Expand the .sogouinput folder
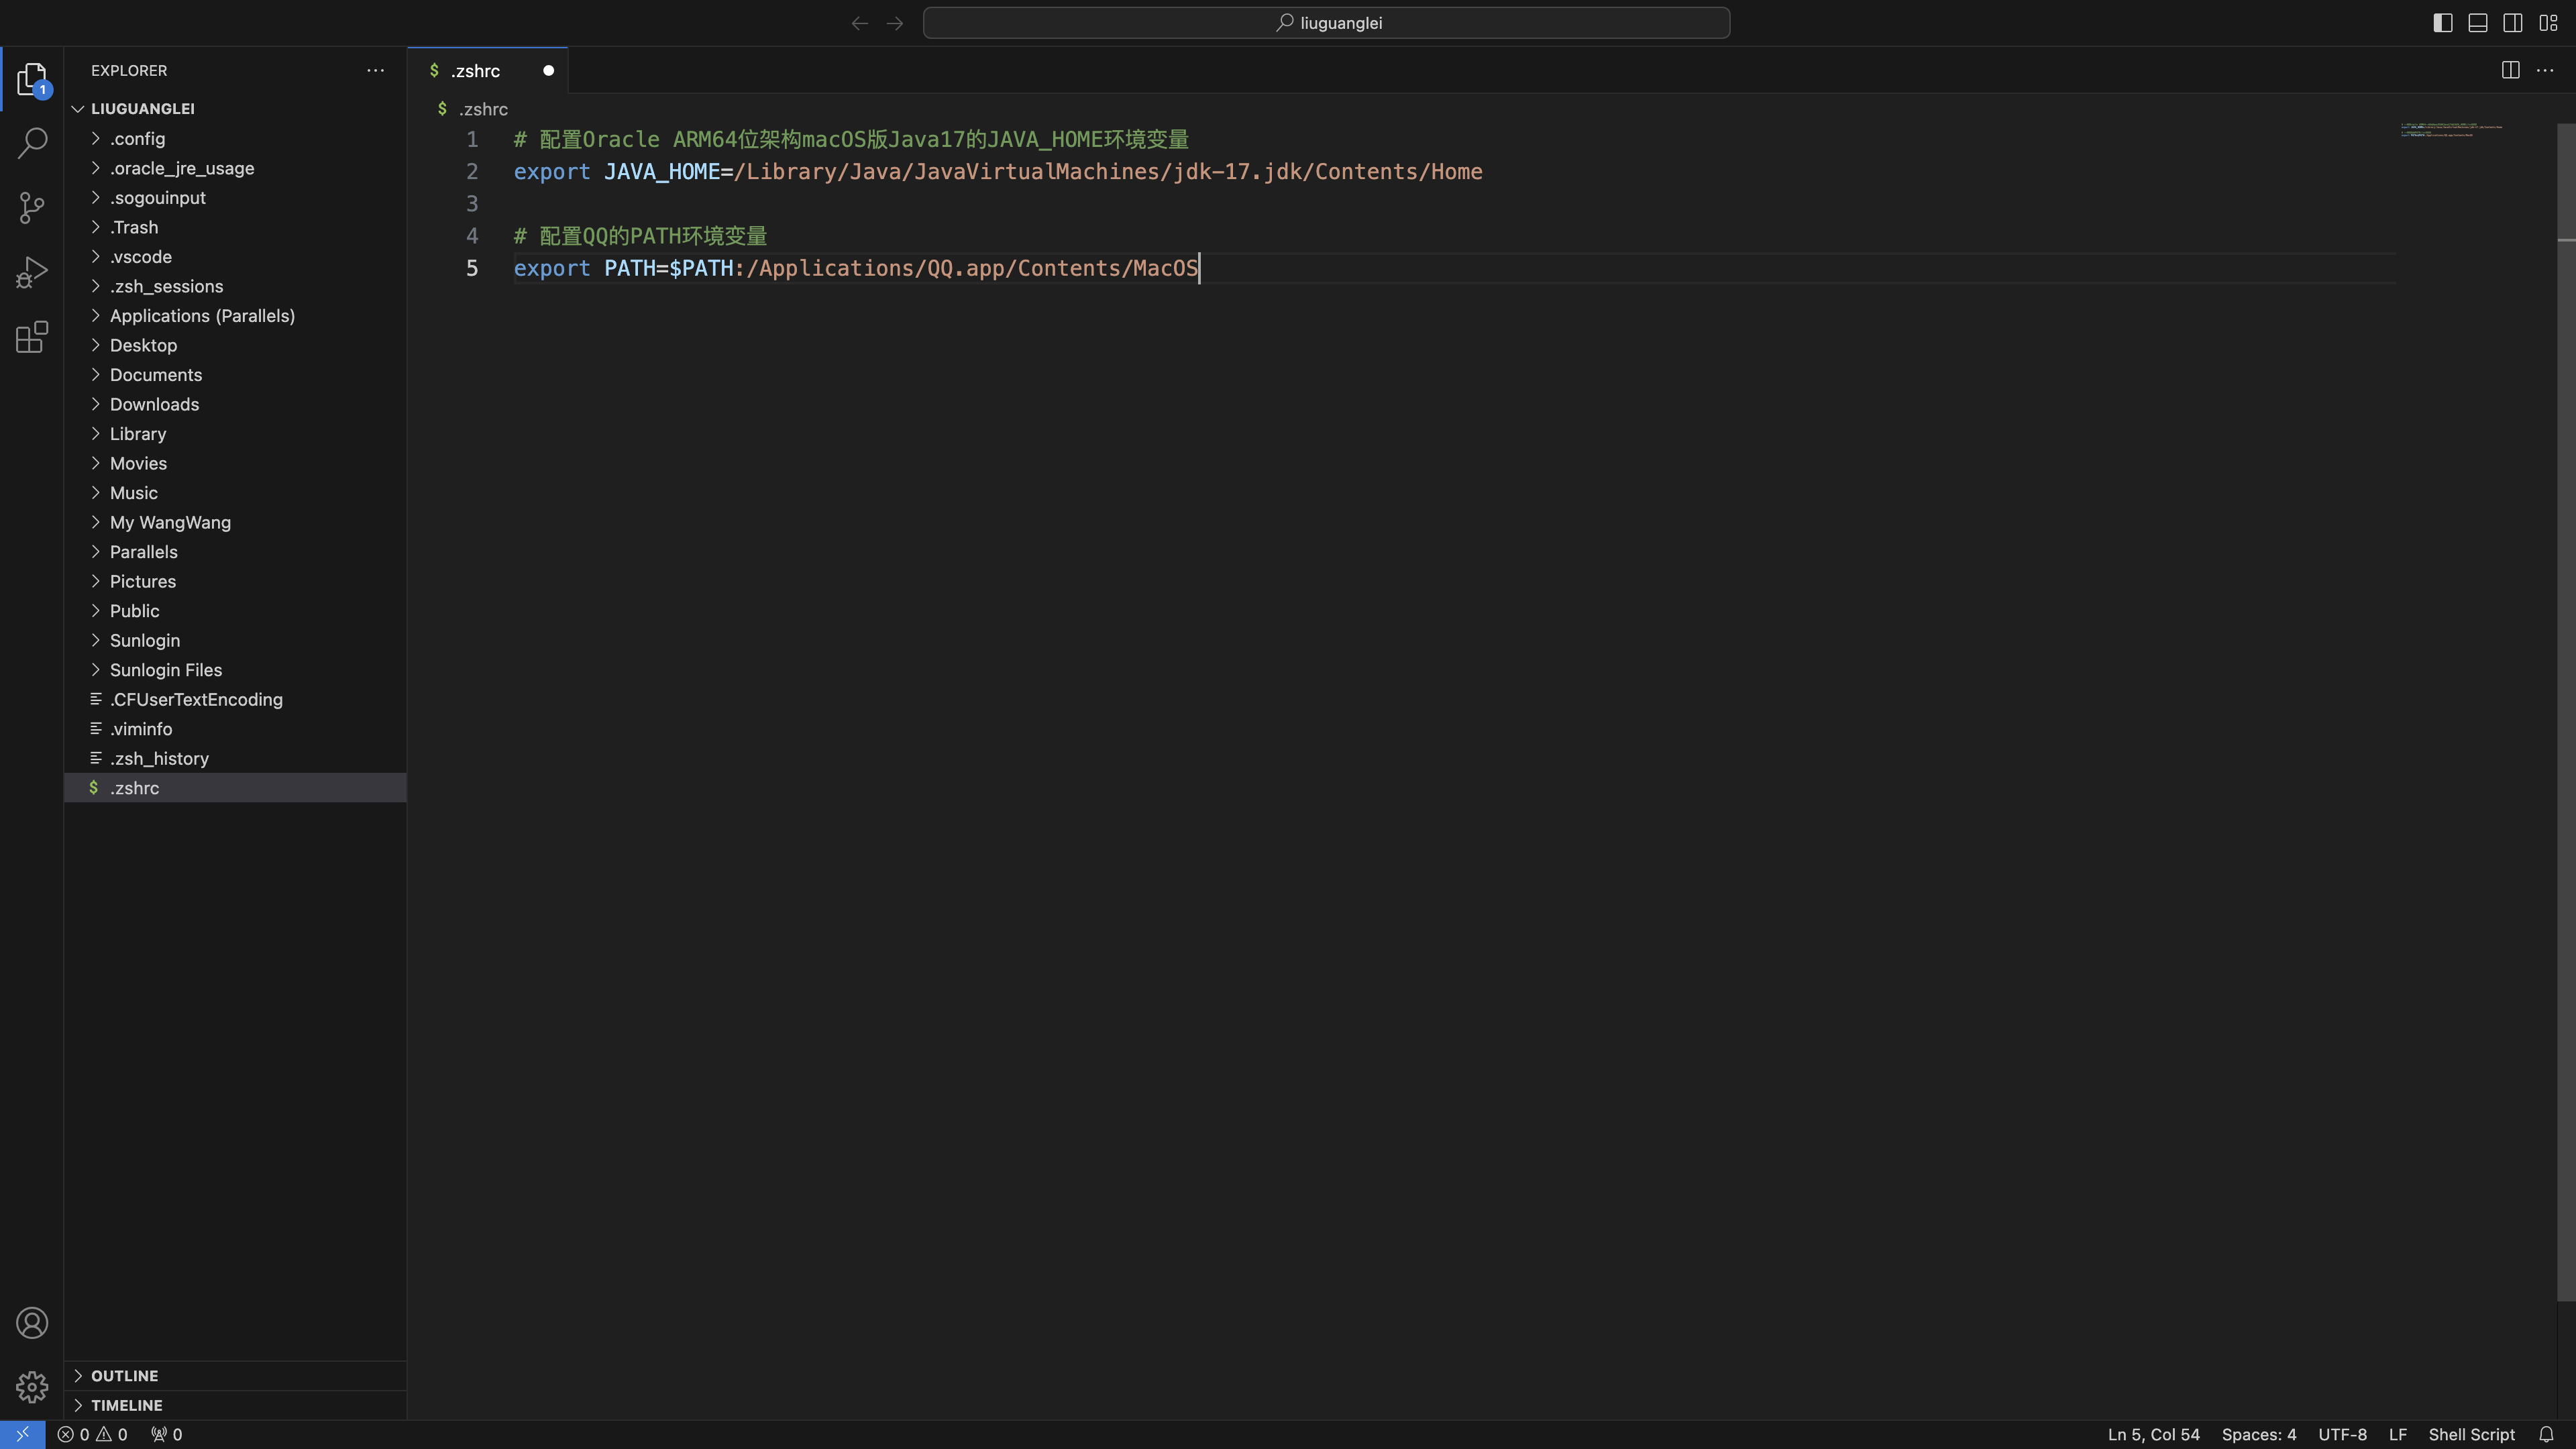The image size is (2576, 1449). click(235, 197)
